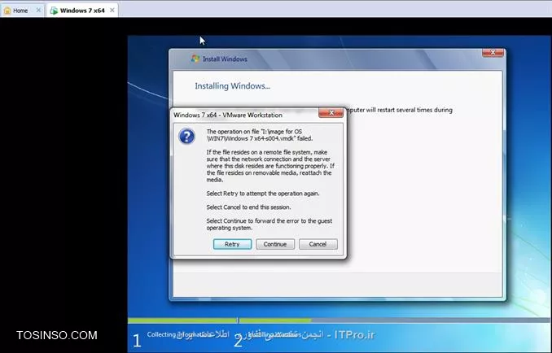Click the text "Select Retry to attempt the operation again."
552x353 pixels.
pyautogui.click(x=263, y=194)
